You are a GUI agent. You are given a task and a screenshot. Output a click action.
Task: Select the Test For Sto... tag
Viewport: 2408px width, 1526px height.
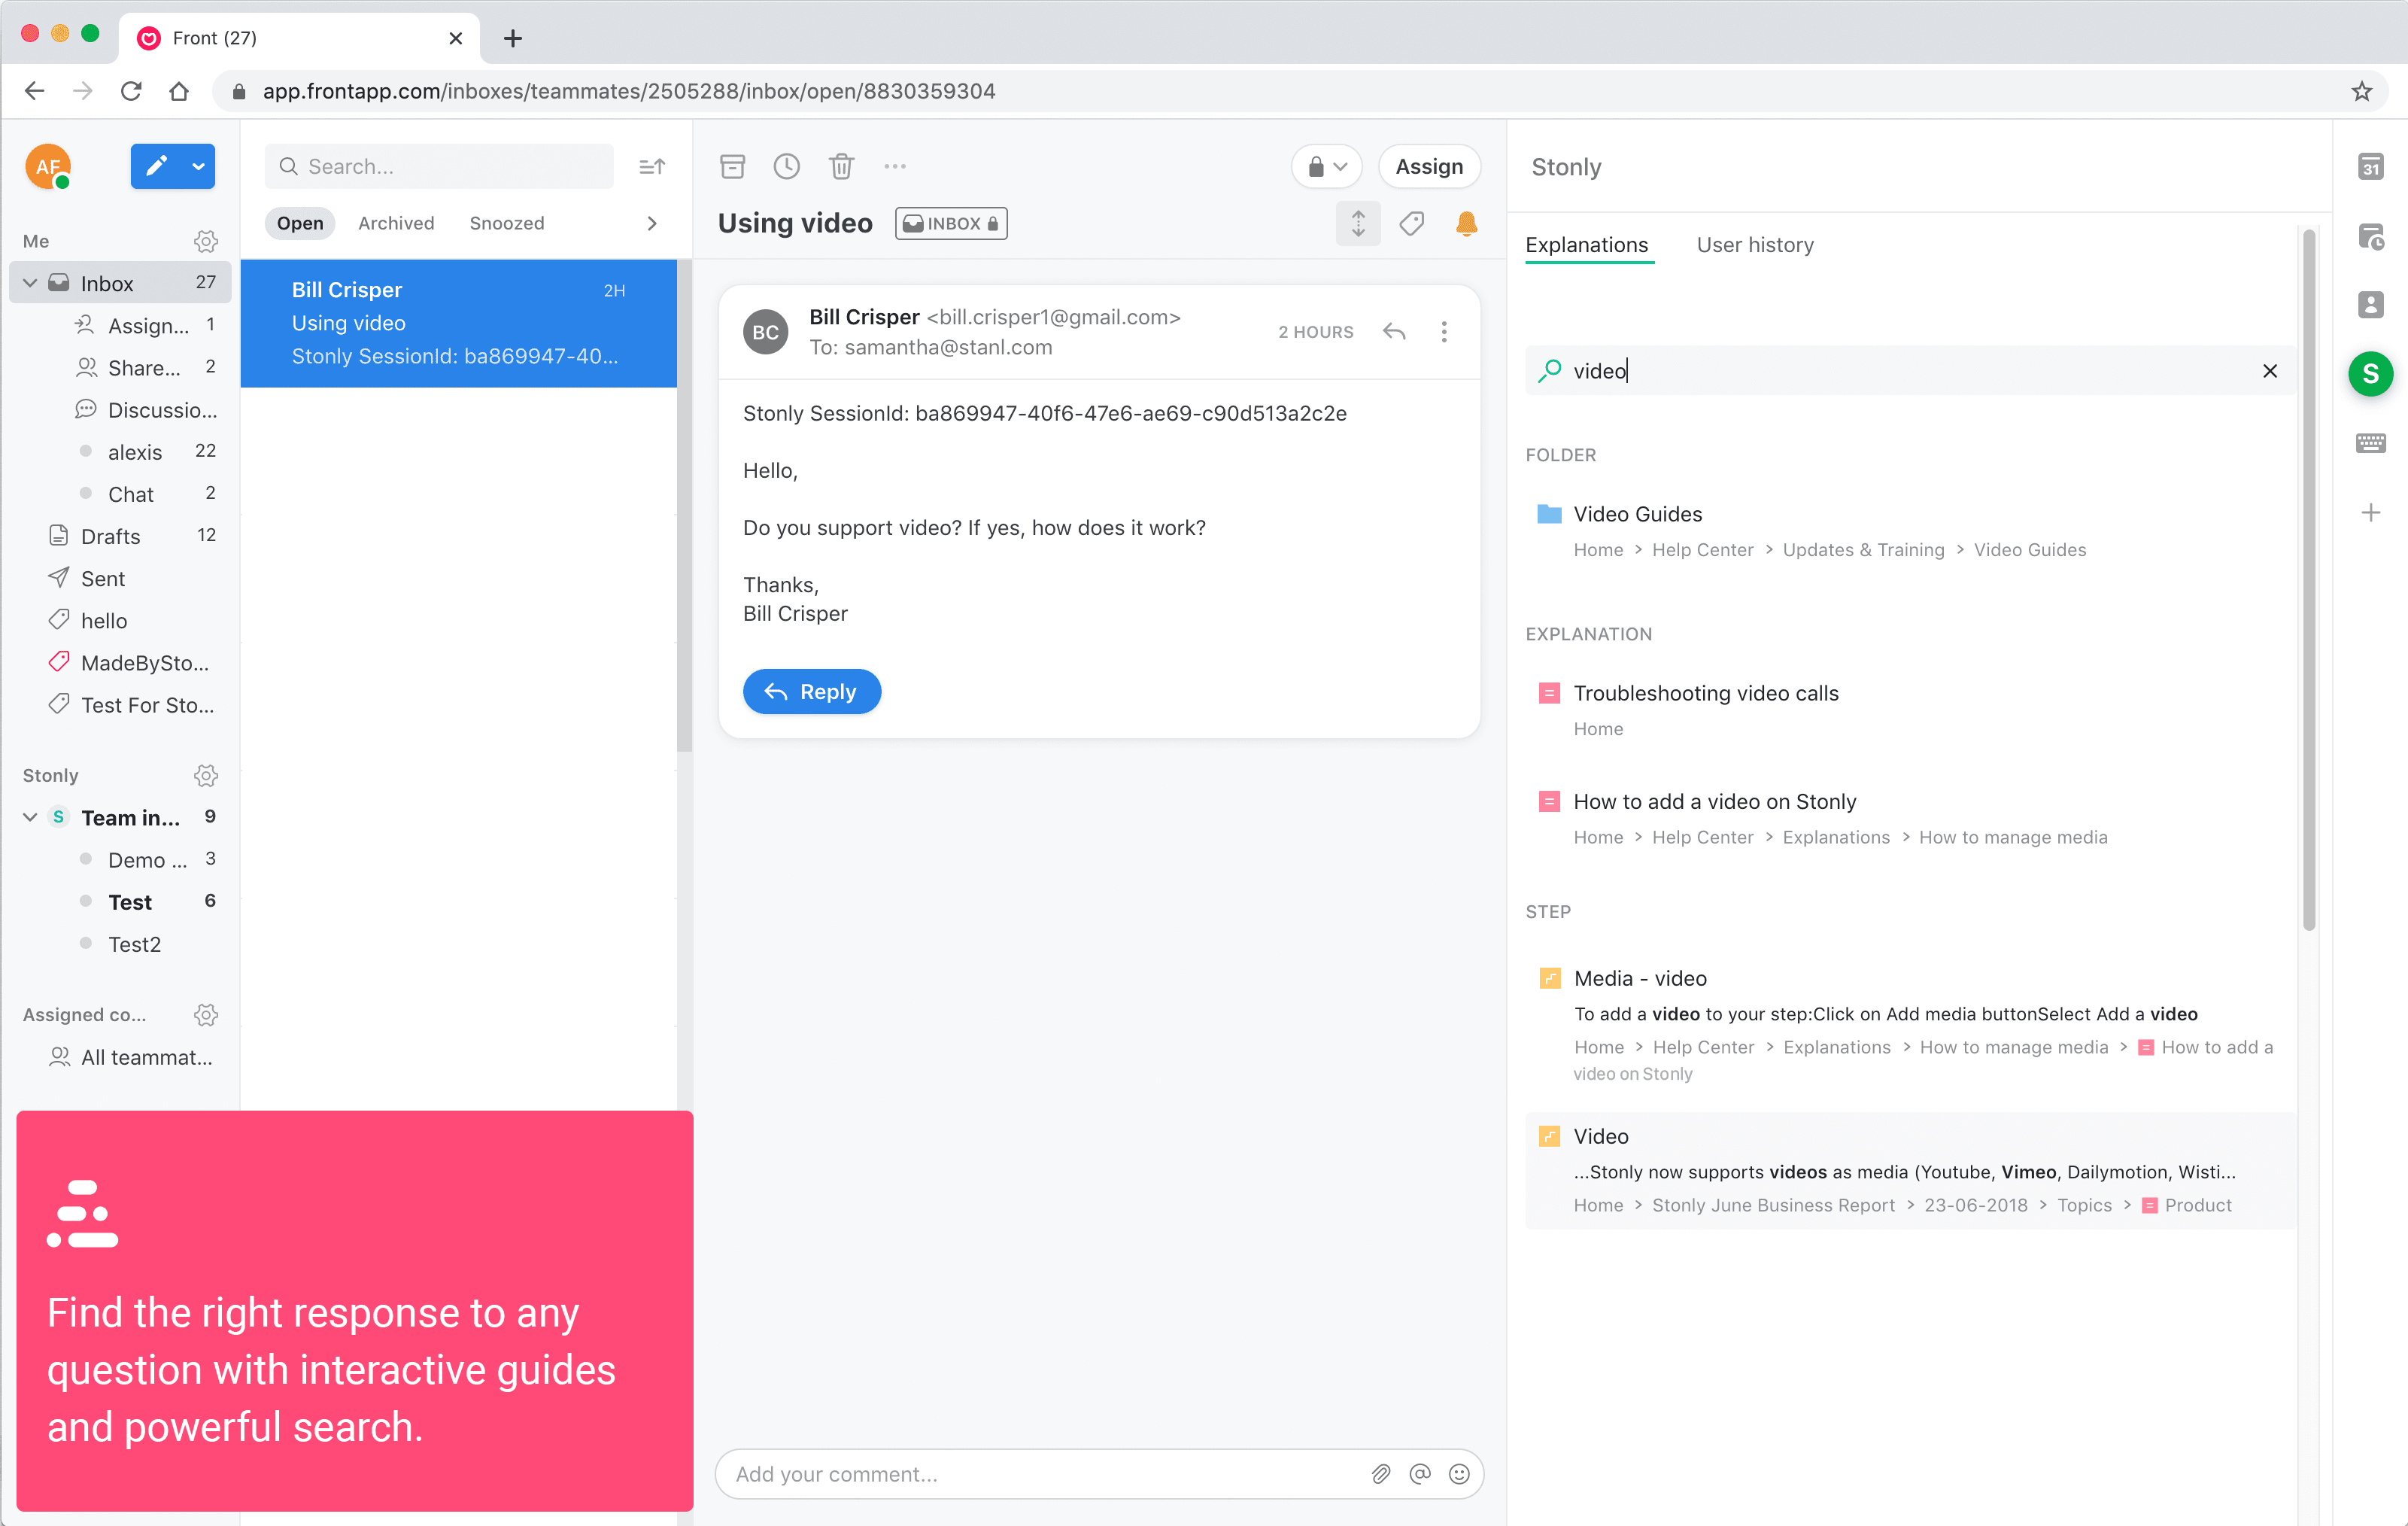pos(130,704)
